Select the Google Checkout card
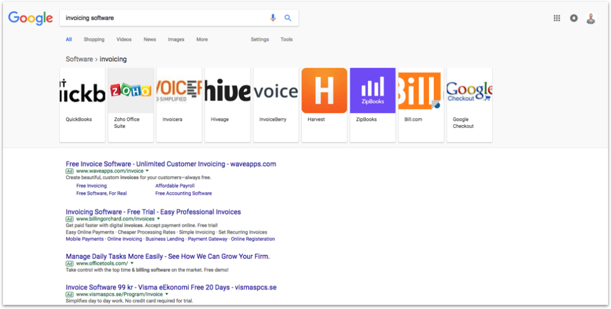The width and height of the screenshot is (611, 309). 469,105
